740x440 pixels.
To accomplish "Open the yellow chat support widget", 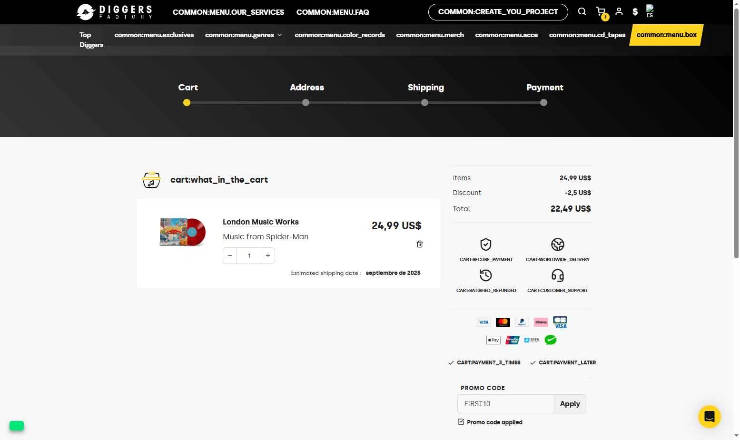I will tap(710, 417).
